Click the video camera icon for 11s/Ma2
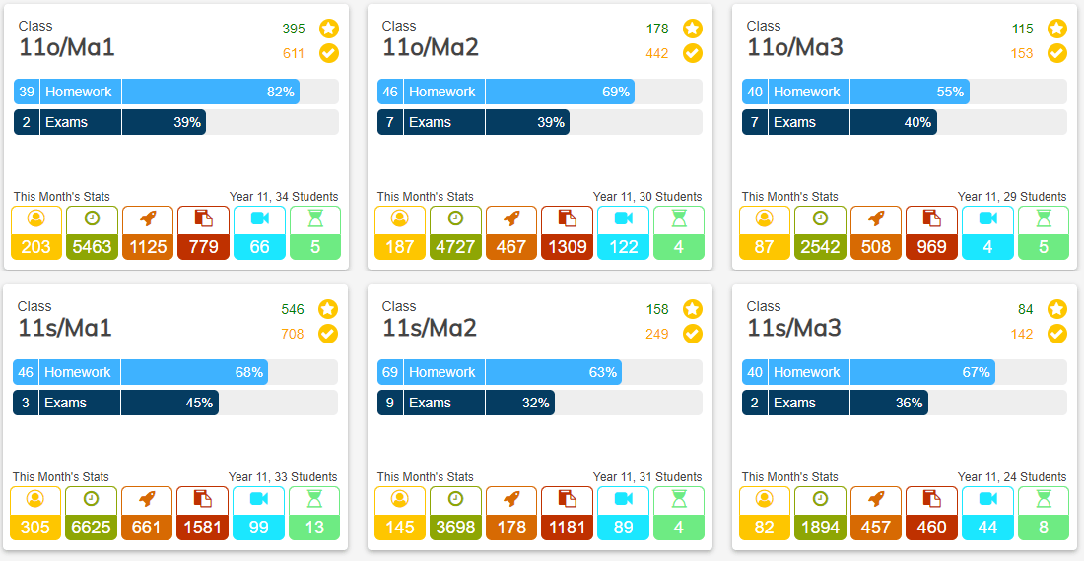 pos(623,499)
